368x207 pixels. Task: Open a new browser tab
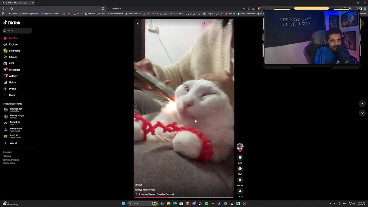pyautogui.click(x=38, y=3)
